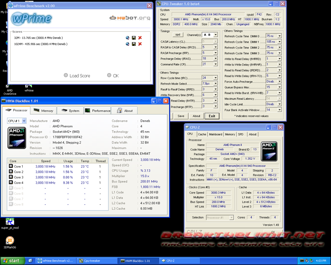Save the 1024M wPrime score
This screenshot has width=331, height=265.
(134, 44)
